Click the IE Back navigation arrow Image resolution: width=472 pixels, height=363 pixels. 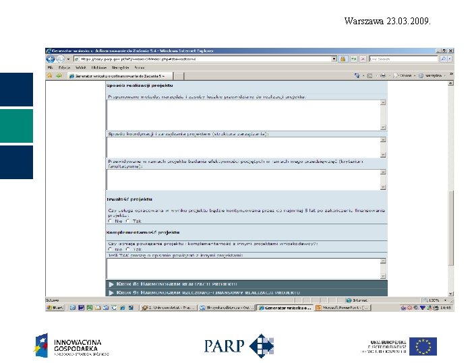click(x=51, y=59)
